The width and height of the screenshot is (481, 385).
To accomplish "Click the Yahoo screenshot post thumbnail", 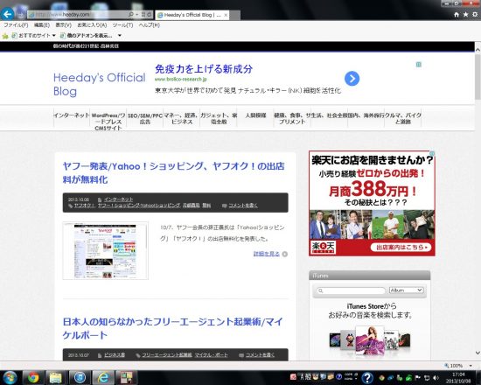I will [105, 250].
